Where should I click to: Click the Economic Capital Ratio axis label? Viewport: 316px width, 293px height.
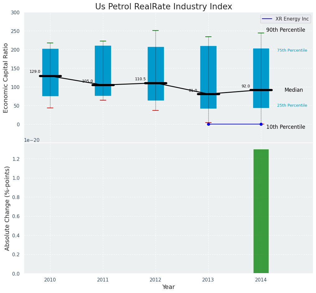(6, 78)
